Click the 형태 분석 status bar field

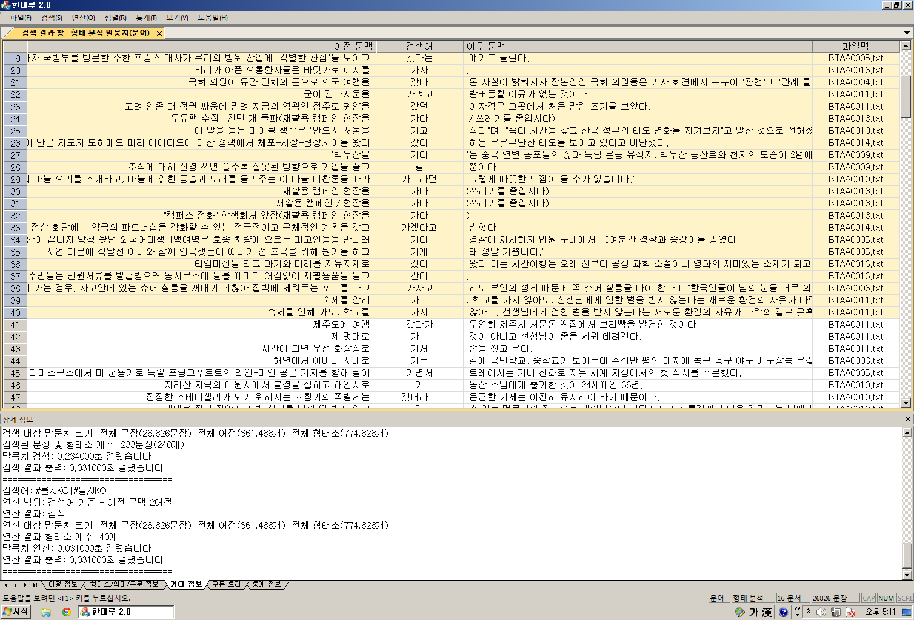[x=753, y=598]
